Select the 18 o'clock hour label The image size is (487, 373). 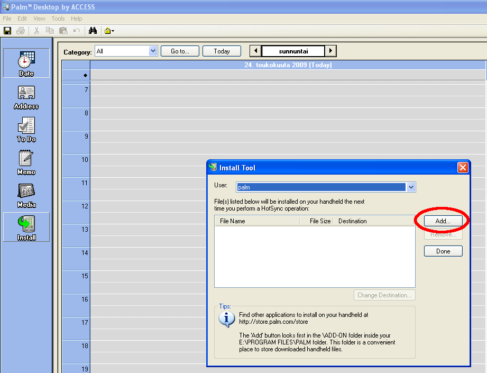click(x=85, y=346)
